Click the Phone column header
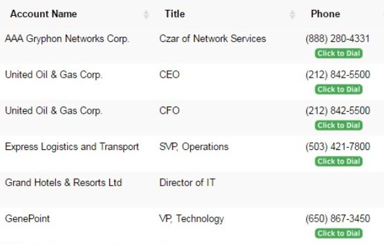Image resolution: width=384 pixels, height=244 pixels. pyautogui.click(x=325, y=14)
